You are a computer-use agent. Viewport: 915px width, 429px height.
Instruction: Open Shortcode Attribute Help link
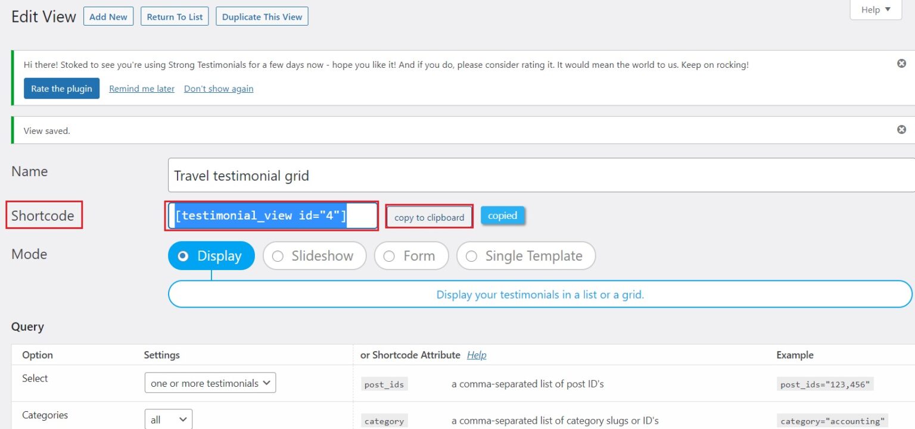[x=476, y=355]
